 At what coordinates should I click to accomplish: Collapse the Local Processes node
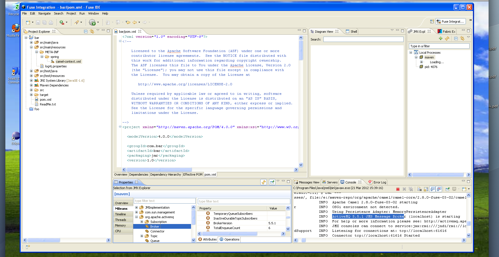411,53
